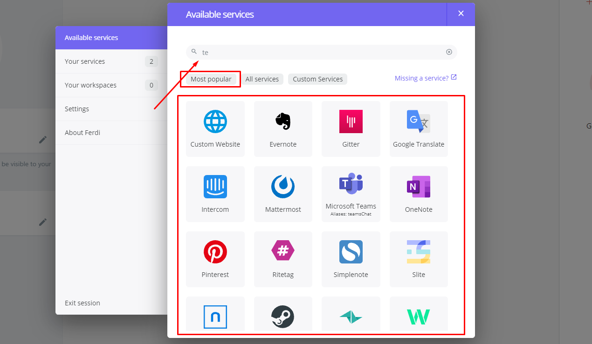The height and width of the screenshot is (344, 592).
Task: Select the Gitter service card
Action: [351, 129]
